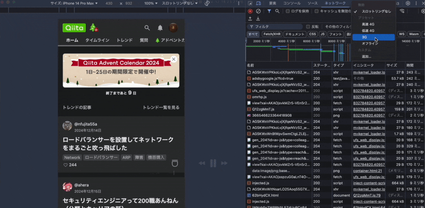Click 追加... to add custom profile
The width and height of the screenshot is (425, 208).
pyautogui.click(x=374, y=56)
